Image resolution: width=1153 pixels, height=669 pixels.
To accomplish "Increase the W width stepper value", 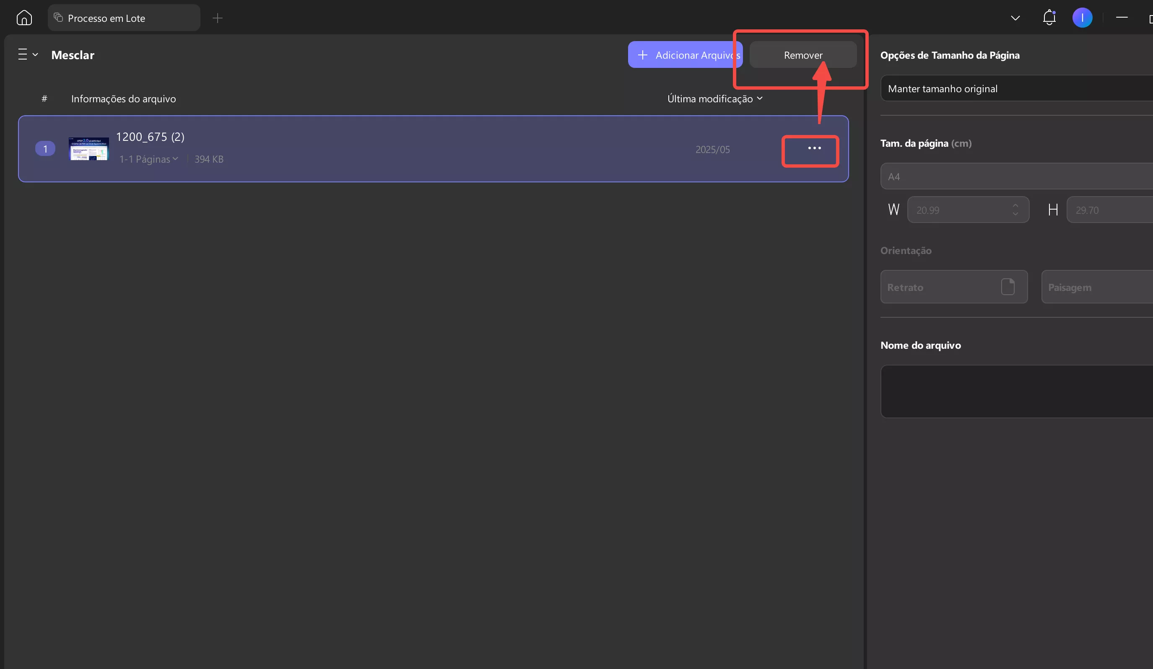I will pos(1015,206).
